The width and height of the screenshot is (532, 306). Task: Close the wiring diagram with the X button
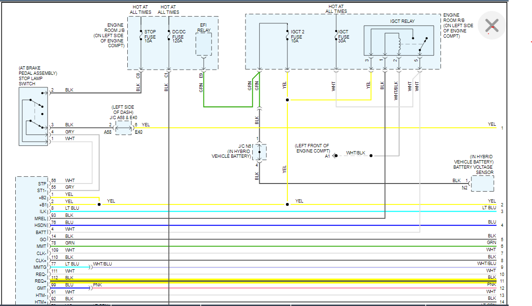[491, 25]
